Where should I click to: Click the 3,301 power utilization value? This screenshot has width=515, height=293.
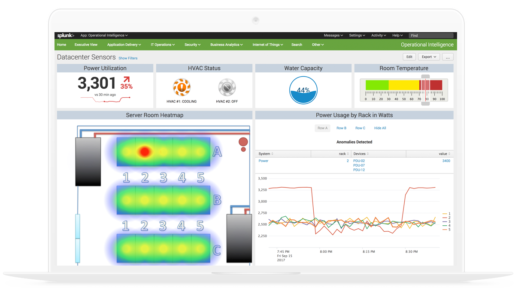click(x=97, y=83)
